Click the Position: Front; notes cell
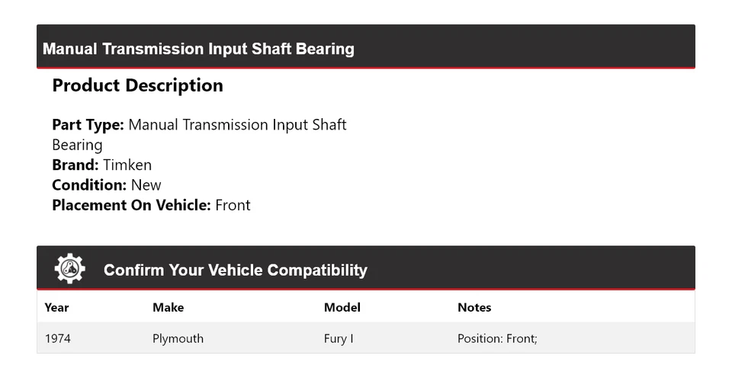This screenshot has width=732, height=378. [497, 338]
